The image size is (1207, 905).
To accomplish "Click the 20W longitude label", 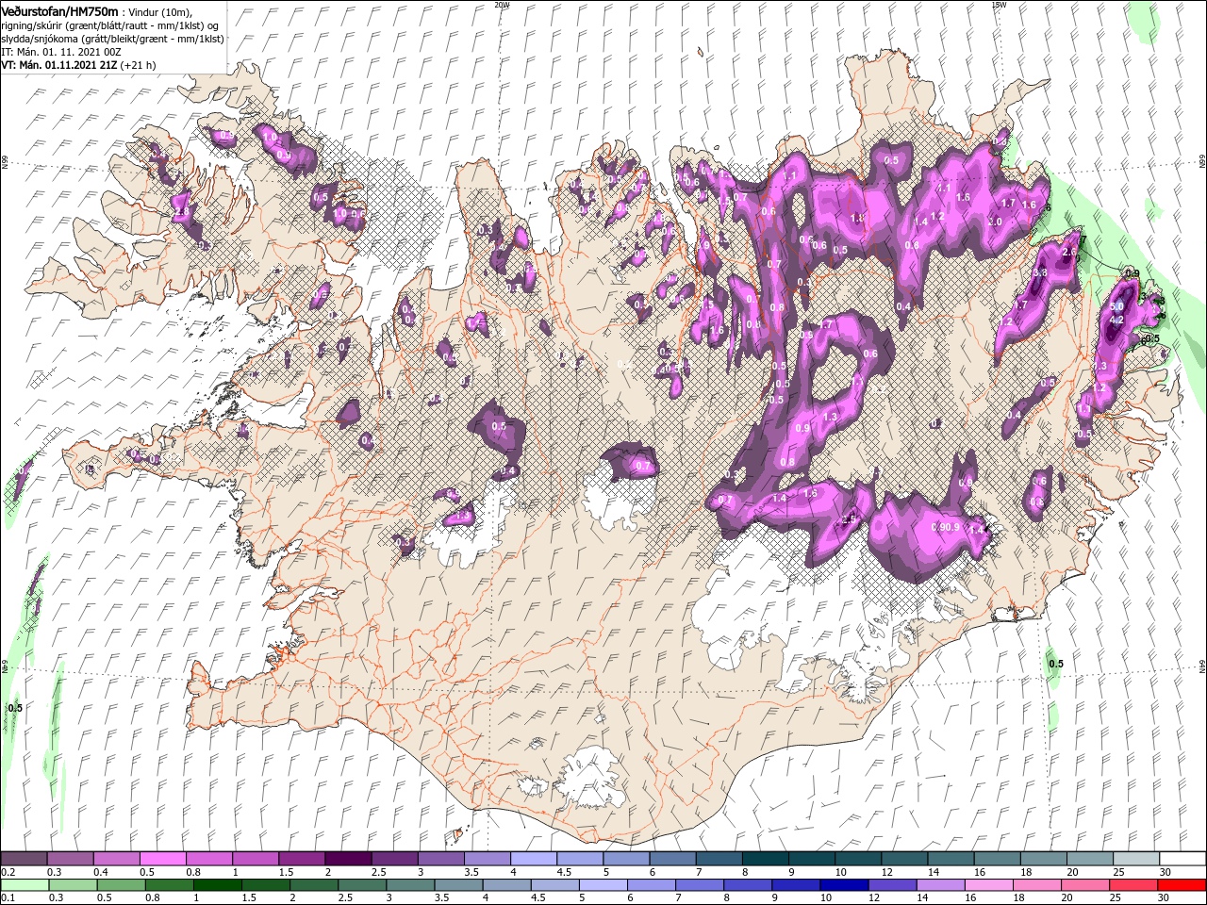I will coord(502,4).
